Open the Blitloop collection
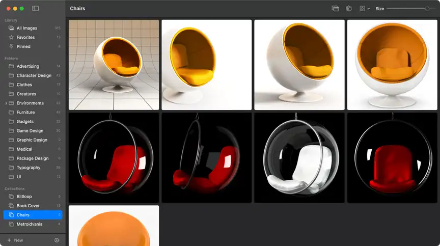 pos(33,197)
